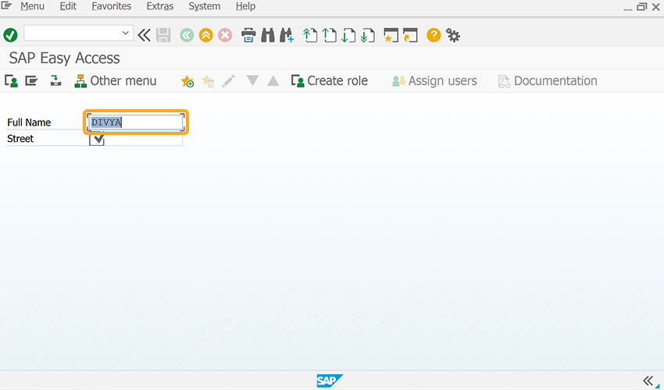
Task: Go to Next Page icon
Action: [348, 35]
